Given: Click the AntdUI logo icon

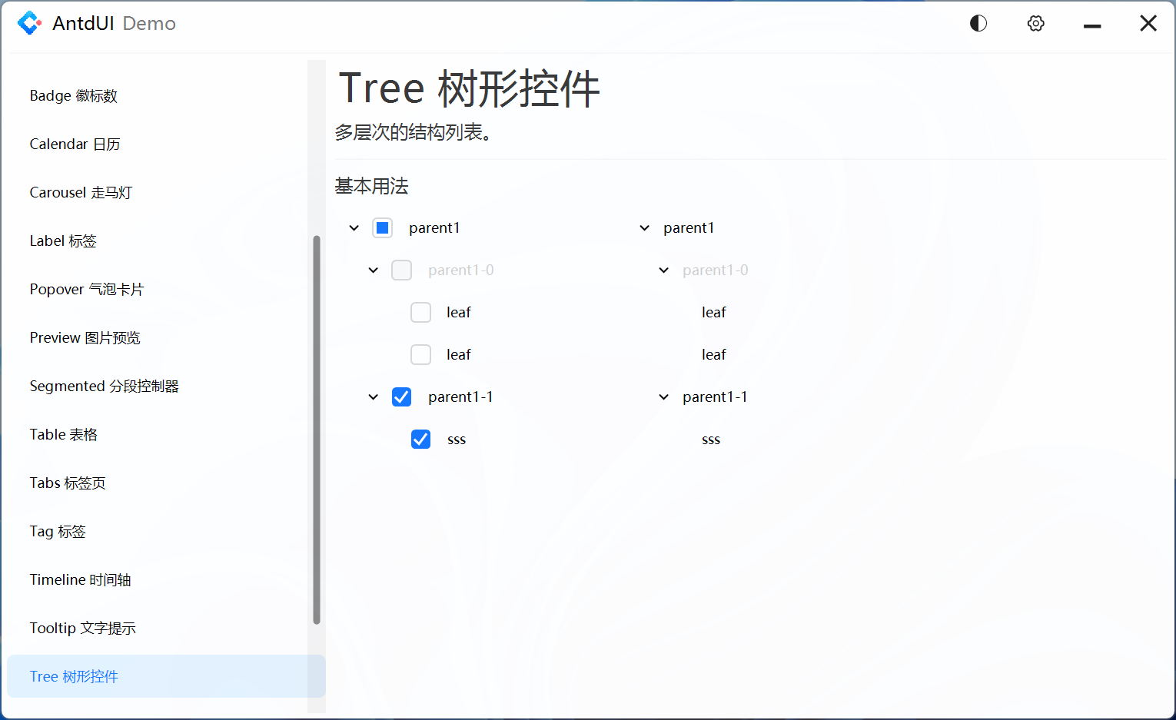Looking at the screenshot, I should pos(30,22).
